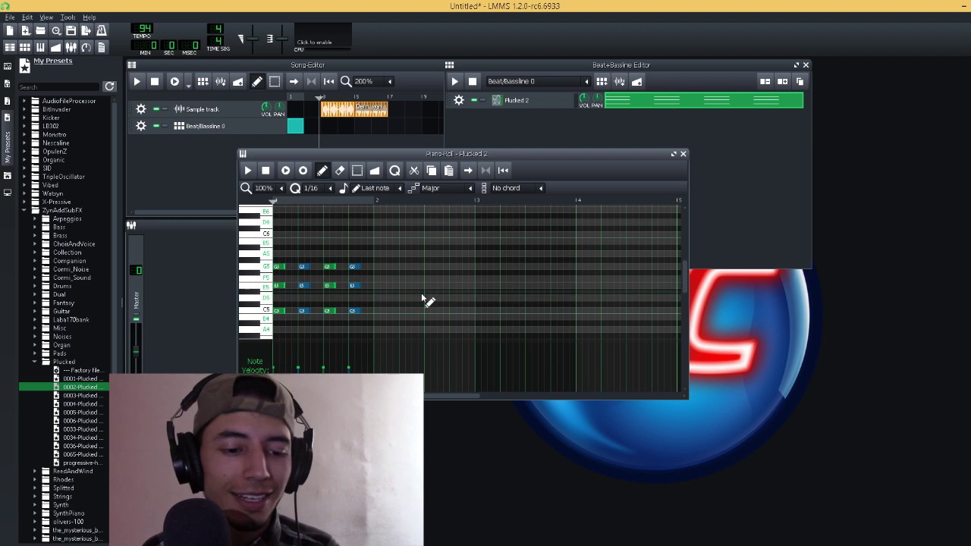Click the open project folder icon
Screen dimensions: 971x546
click(x=40, y=30)
